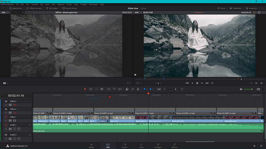Select the Selection Mode arrow tool
This screenshot has width=266, height=149.
85,89
